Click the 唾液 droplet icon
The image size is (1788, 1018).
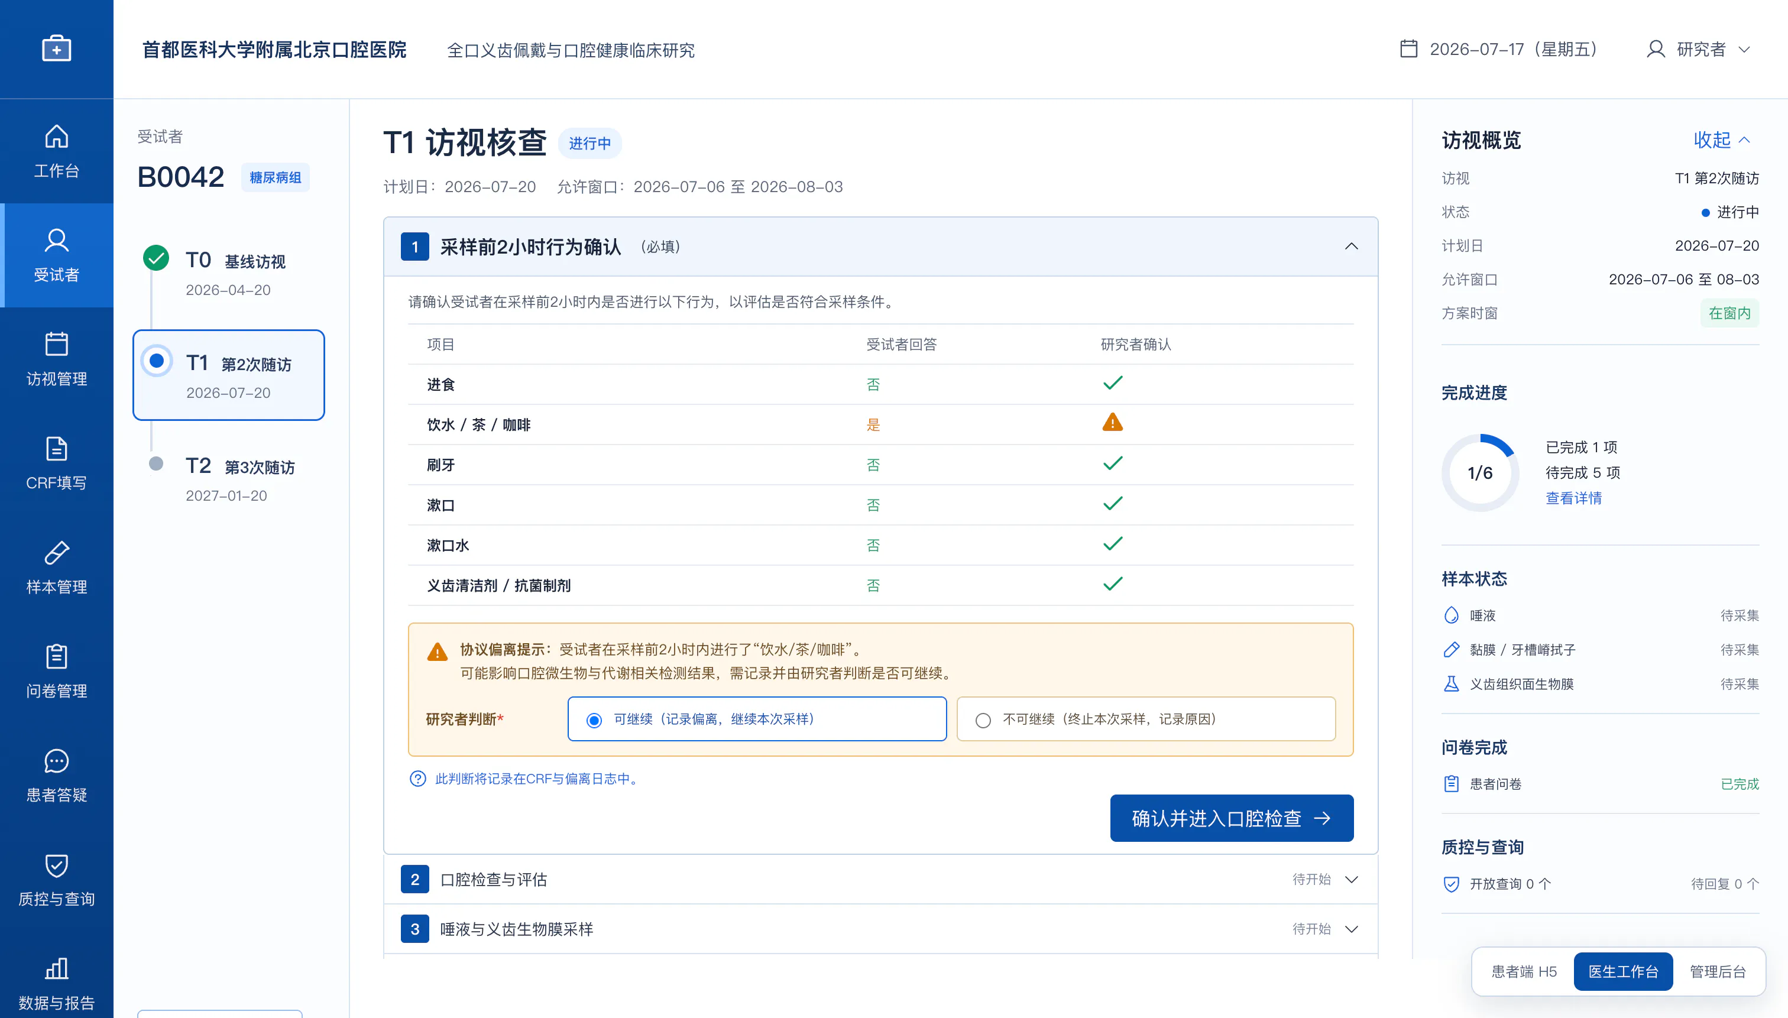pos(1452,615)
